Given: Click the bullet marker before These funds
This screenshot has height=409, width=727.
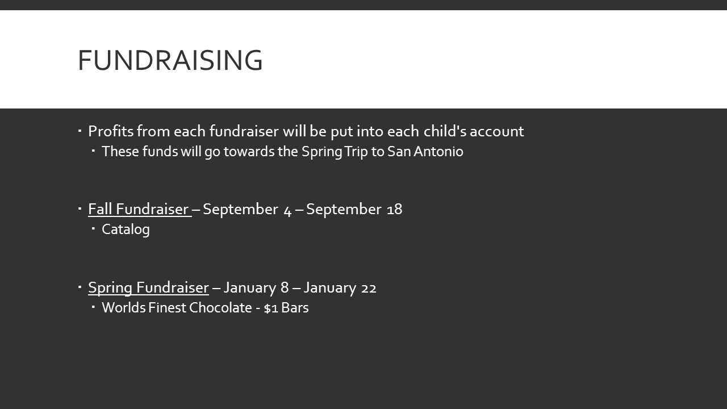Looking at the screenshot, I should click(94, 152).
